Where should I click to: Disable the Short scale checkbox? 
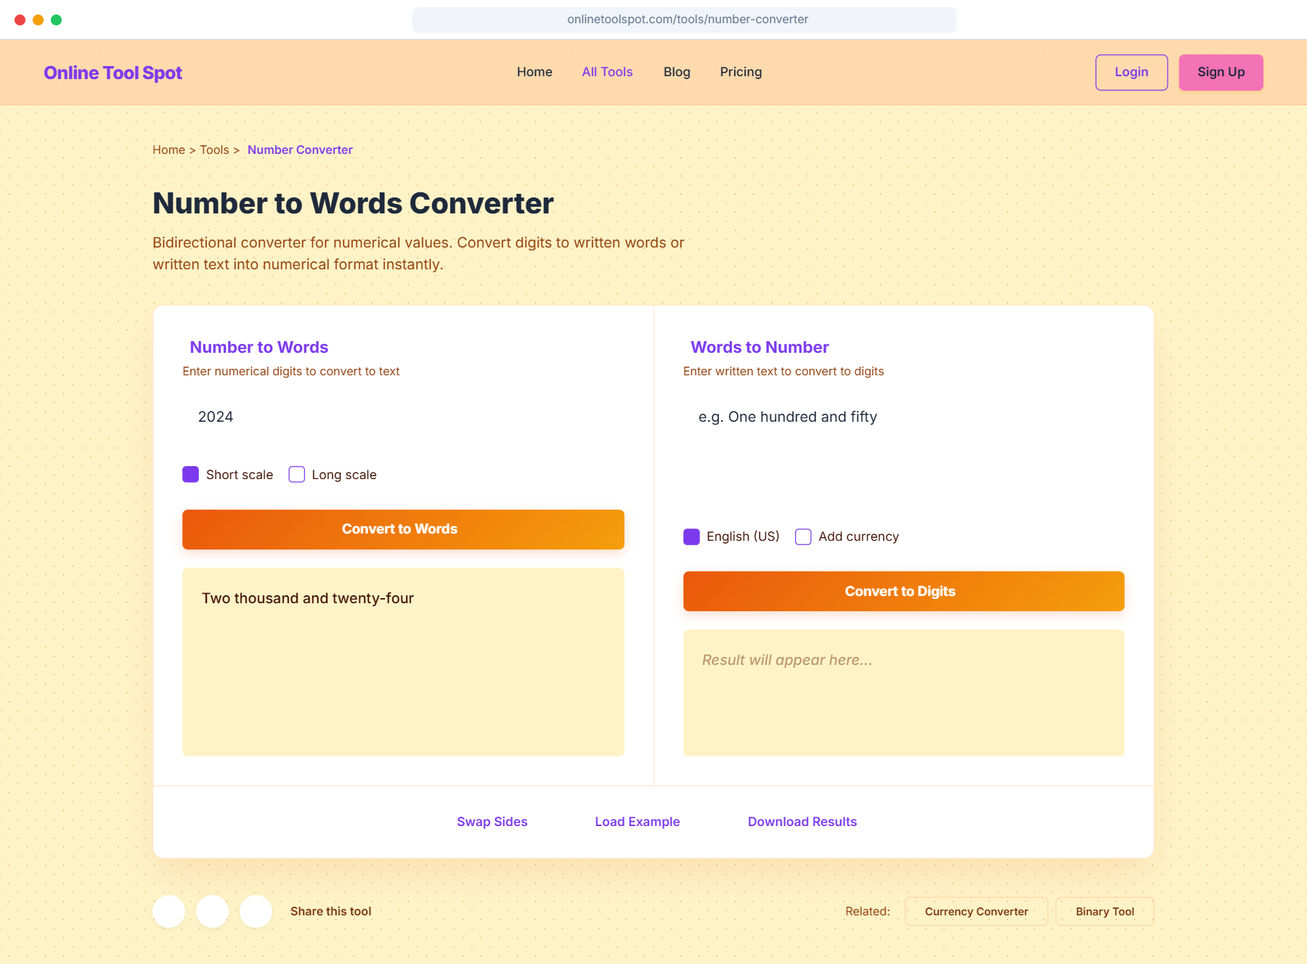[x=190, y=474]
